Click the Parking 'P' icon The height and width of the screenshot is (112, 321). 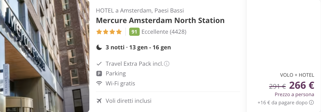click(x=99, y=74)
